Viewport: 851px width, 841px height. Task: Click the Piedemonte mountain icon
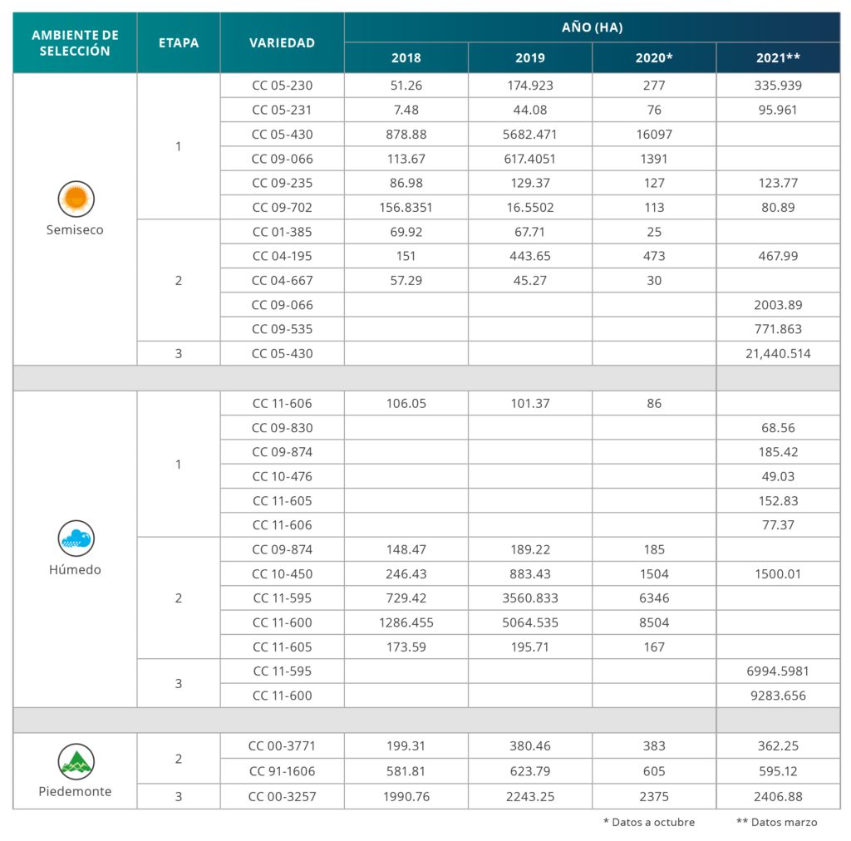click(x=76, y=761)
